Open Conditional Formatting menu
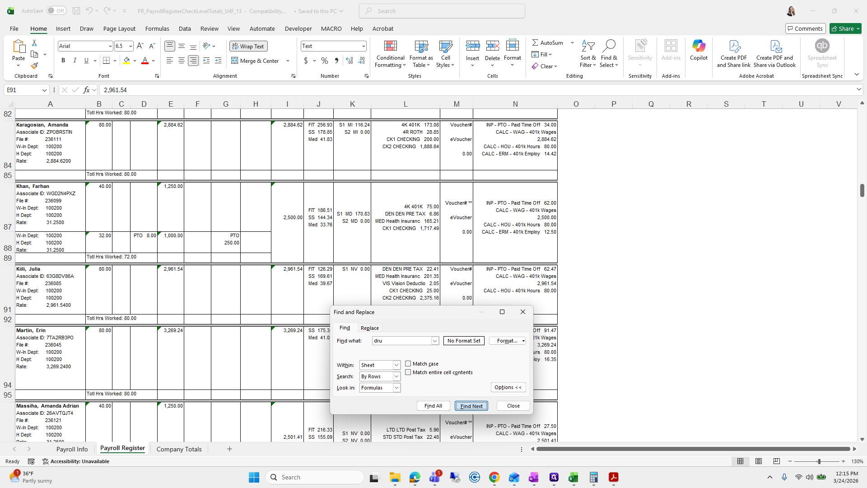The image size is (867, 488). click(x=390, y=54)
